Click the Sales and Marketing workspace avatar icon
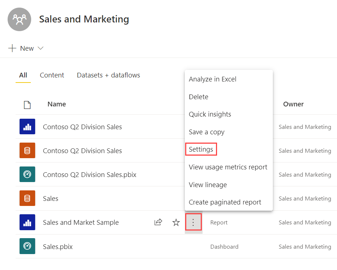This screenshot has height=270, width=337. tap(19, 19)
